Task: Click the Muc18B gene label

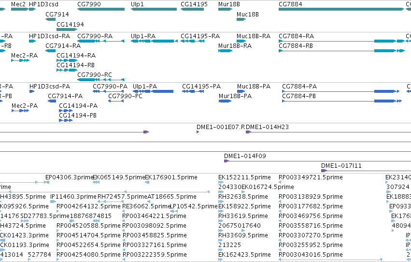Action: pyautogui.click(x=248, y=14)
